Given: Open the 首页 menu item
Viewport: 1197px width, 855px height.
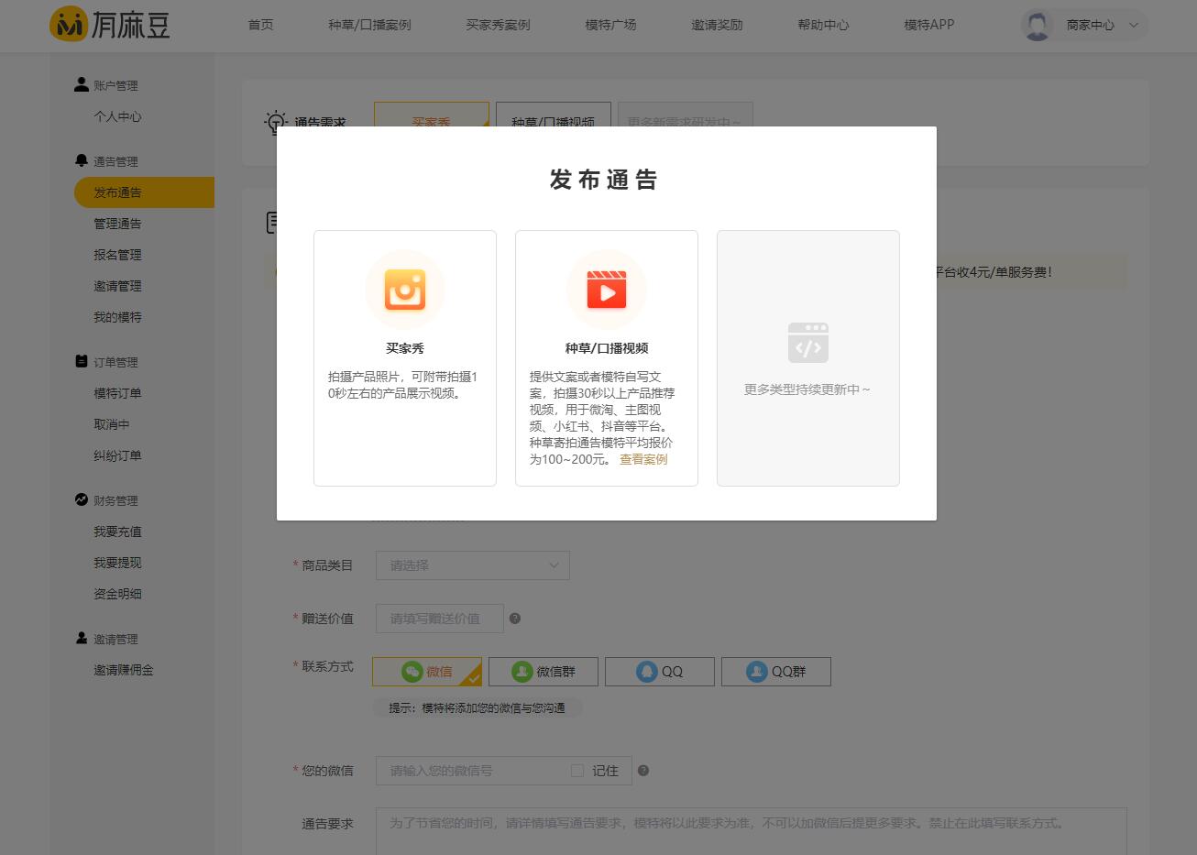Looking at the screenshot, I should click(x=259, y=25).
